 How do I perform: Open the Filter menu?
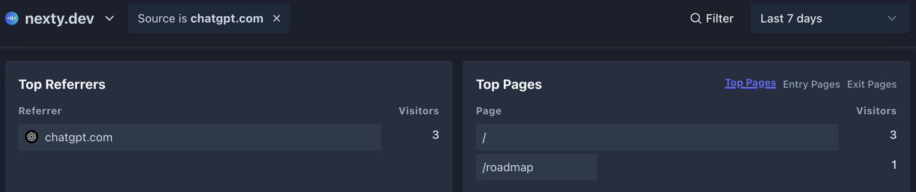pyautogui.click(x=712, y=18)
